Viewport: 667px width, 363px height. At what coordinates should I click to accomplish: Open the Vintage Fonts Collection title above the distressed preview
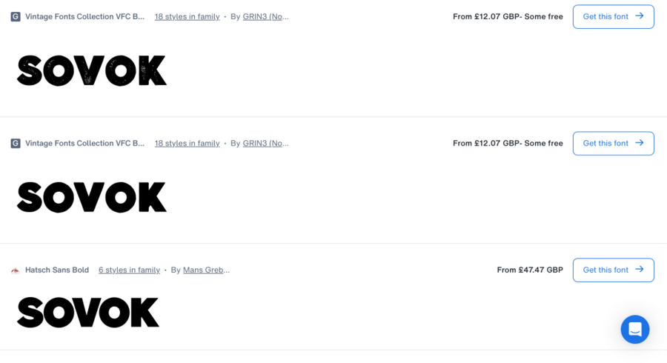[x=85, y=16]
